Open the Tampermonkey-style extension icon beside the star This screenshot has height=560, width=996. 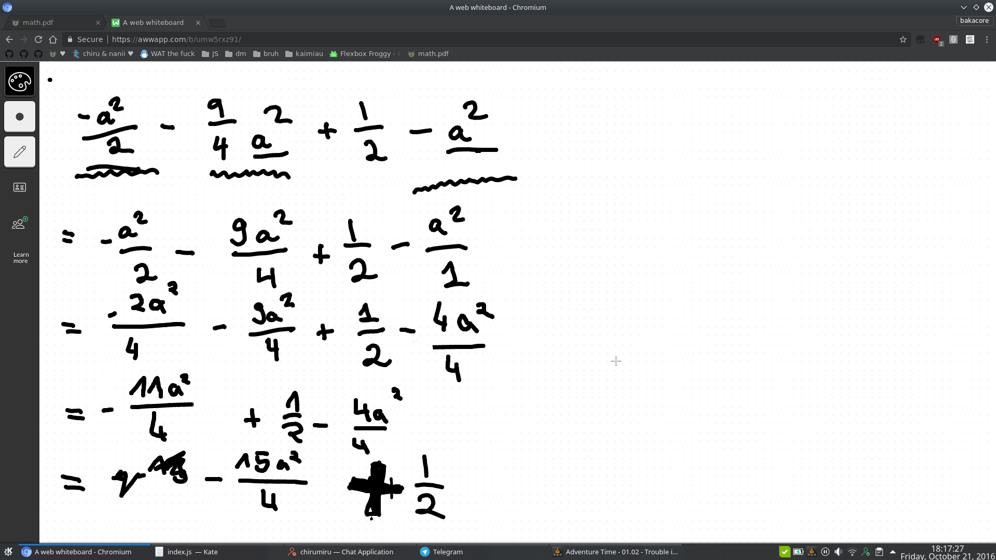[x=920, y=39]
